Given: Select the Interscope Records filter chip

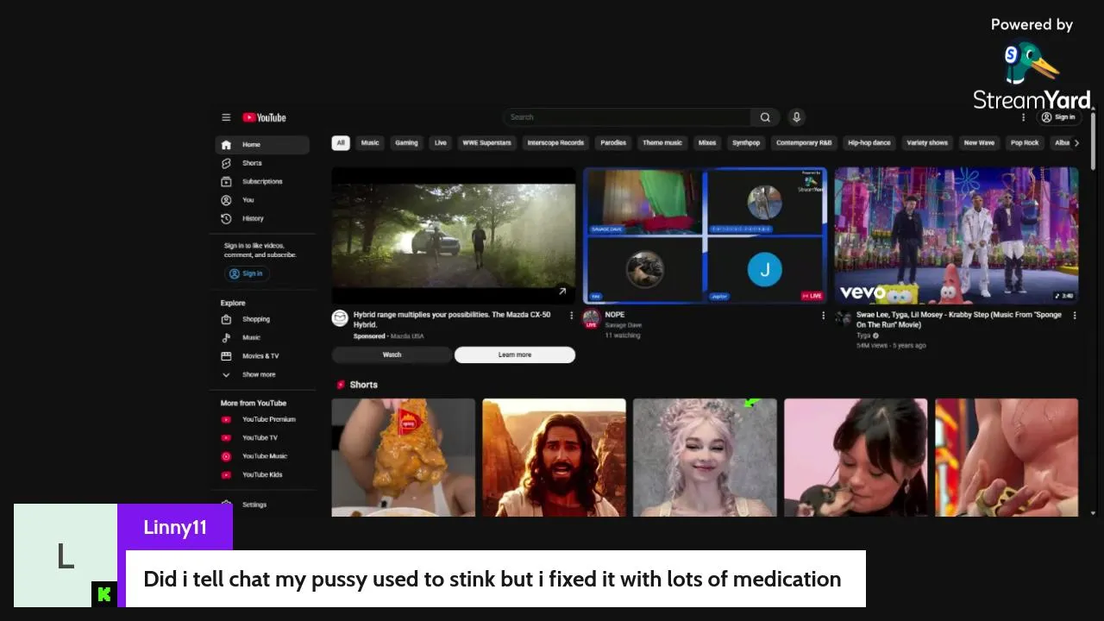Looking at the screenshot, I should (x=555, y=143).
